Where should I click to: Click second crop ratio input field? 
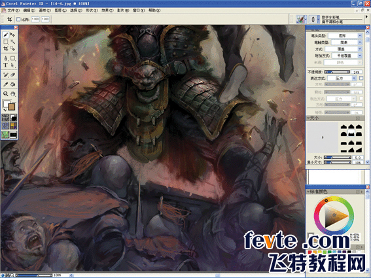coord(45,19)
